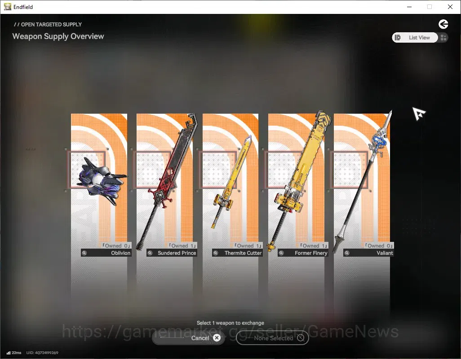Inspect Oblivion with magnifier icon
Image resolution: width=461 pixels, height=359 pixels.
point(84,253)
